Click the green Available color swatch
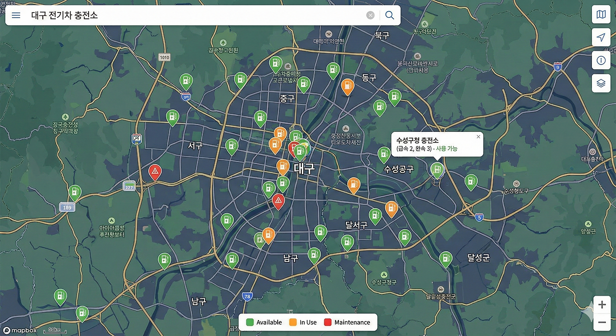 (x=250, y=323)
